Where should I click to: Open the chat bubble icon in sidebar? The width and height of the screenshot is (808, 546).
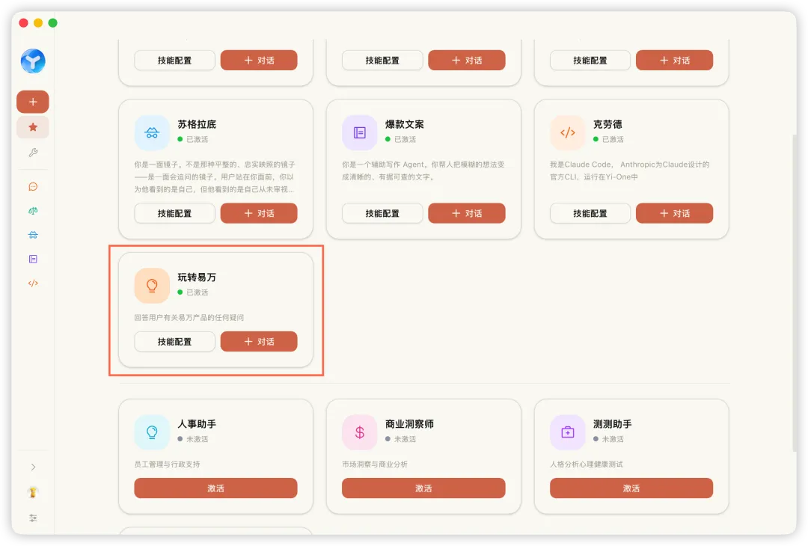pyautogui.click(x=33, y=186)
